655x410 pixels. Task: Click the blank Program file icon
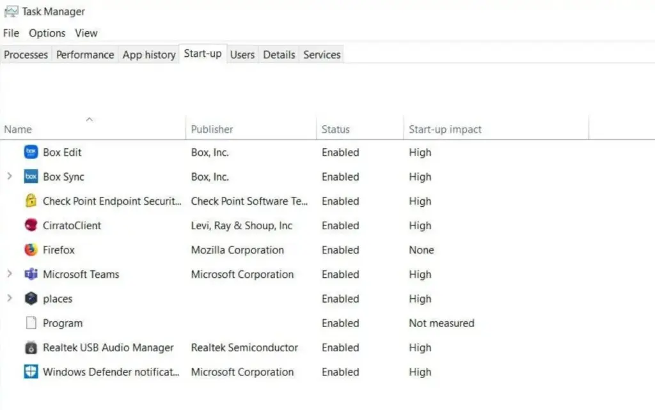[x=31, y=323]
